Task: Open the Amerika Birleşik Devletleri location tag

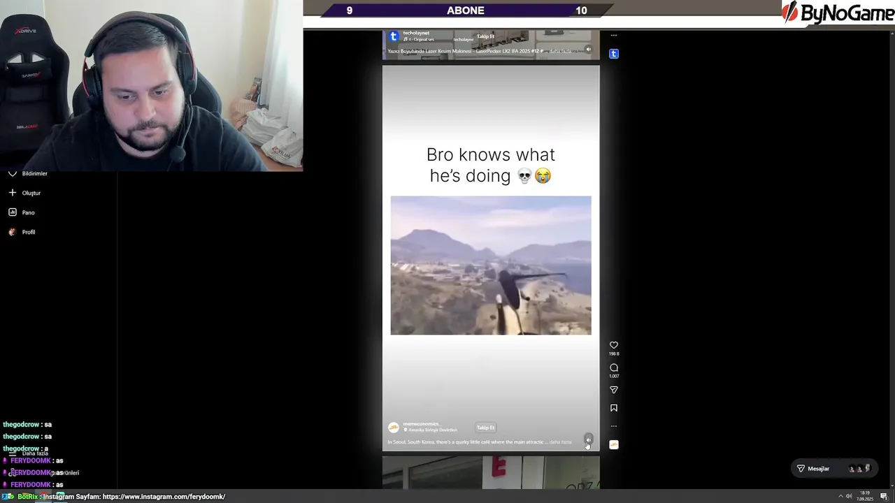Action: [x=431, y=430]
